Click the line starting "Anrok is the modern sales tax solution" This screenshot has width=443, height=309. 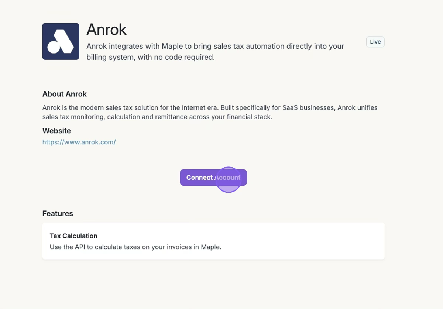point(210,108)
